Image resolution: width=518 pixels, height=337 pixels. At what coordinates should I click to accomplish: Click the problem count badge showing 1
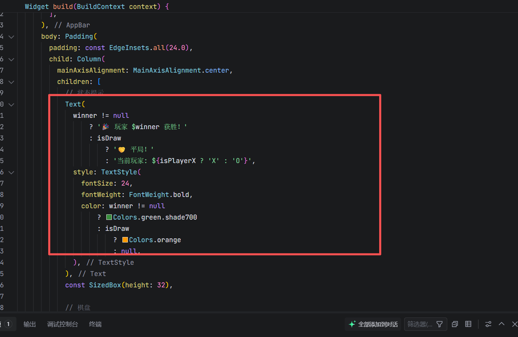pos(8,324)
